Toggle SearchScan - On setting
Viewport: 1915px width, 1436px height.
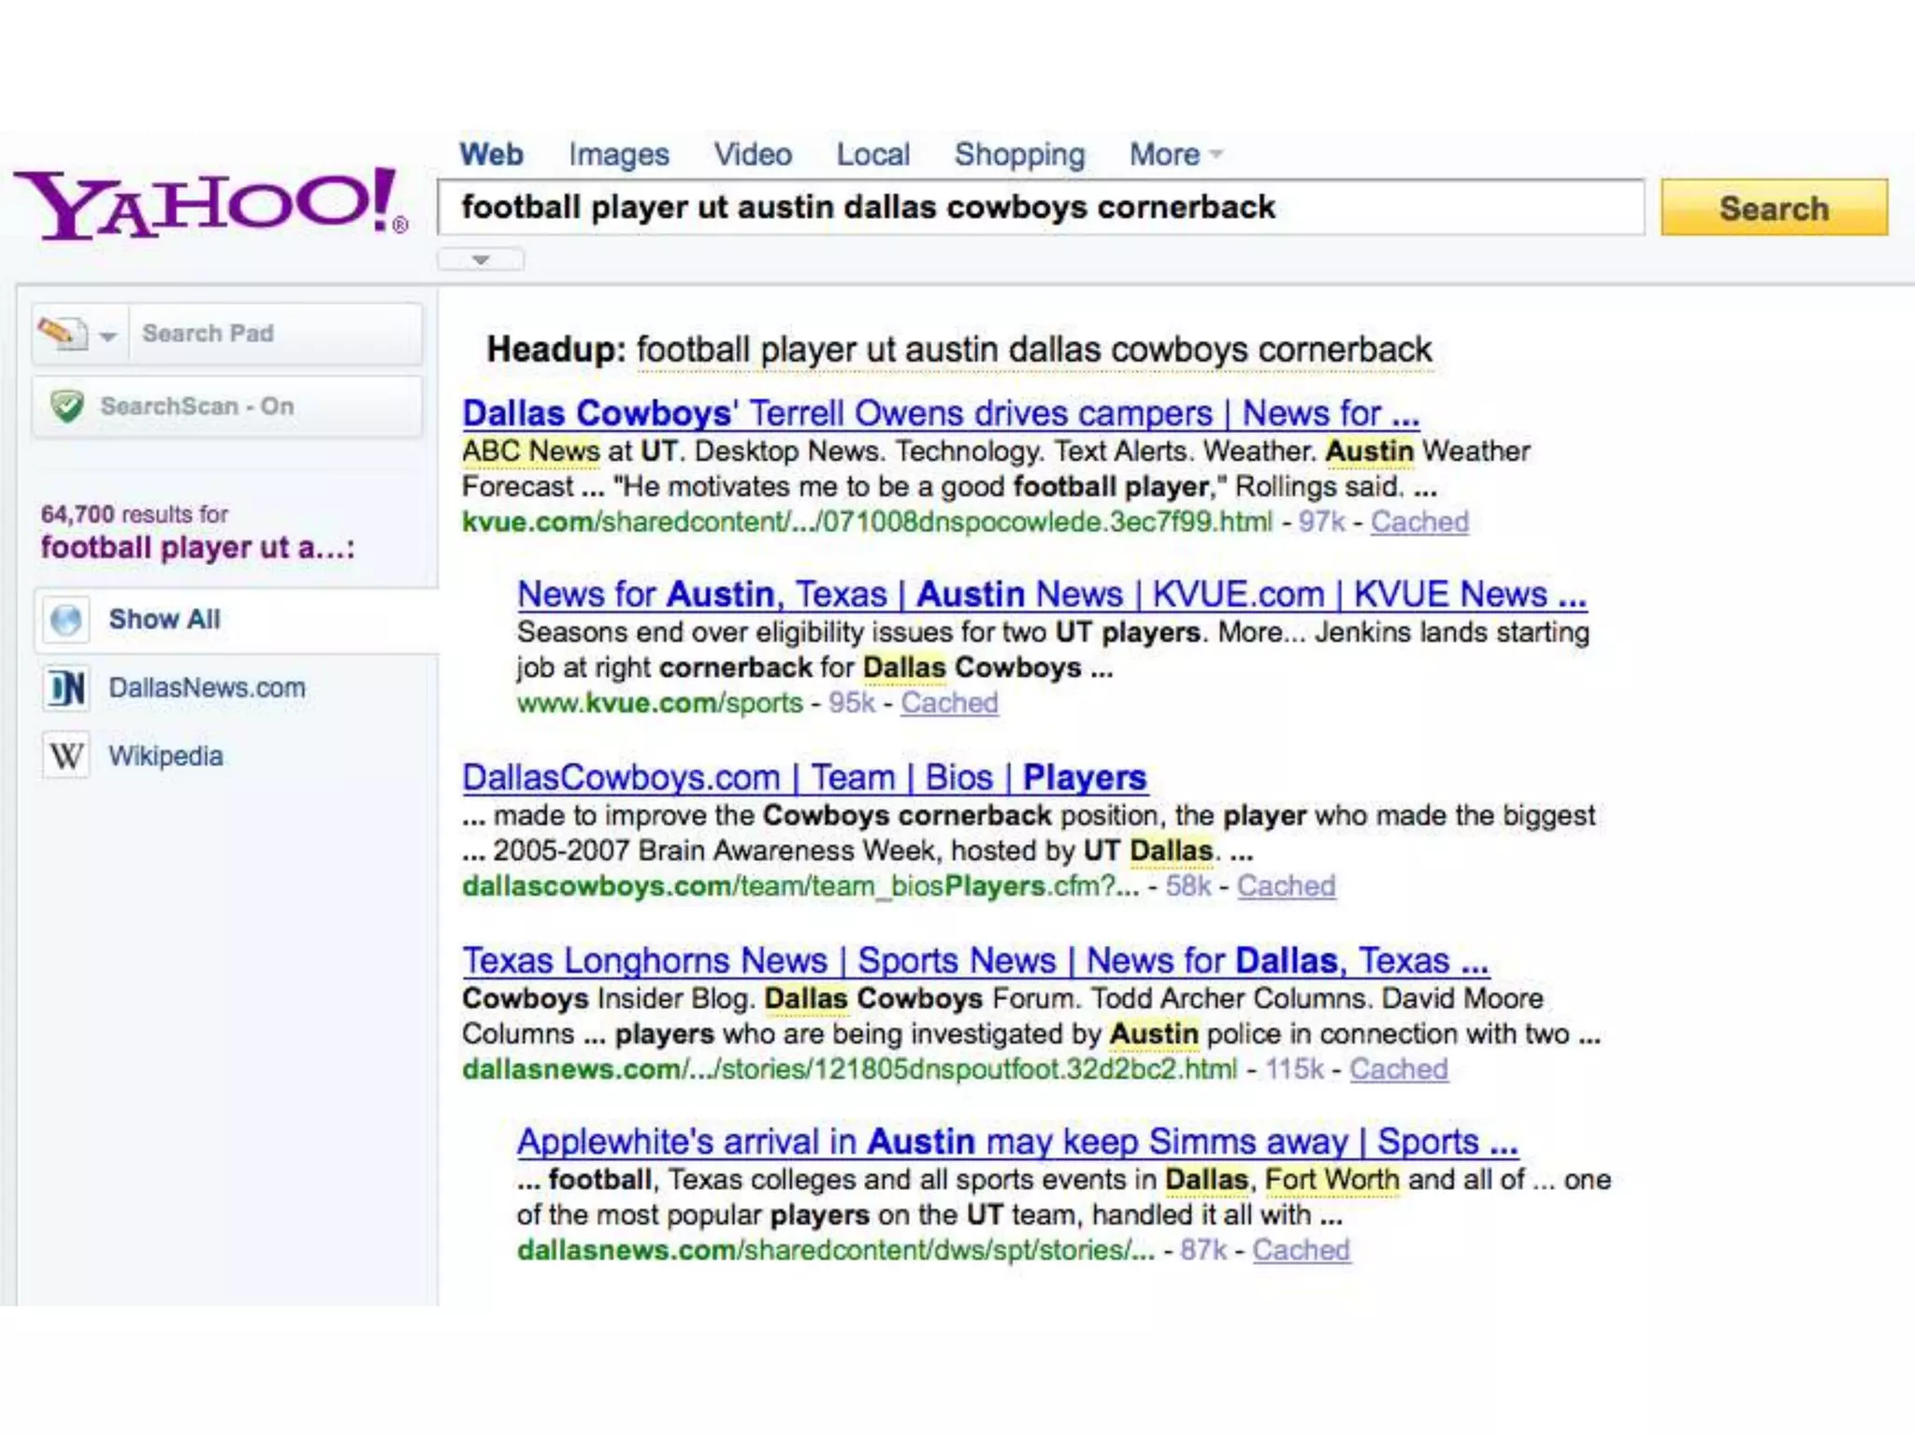(196, 407)
